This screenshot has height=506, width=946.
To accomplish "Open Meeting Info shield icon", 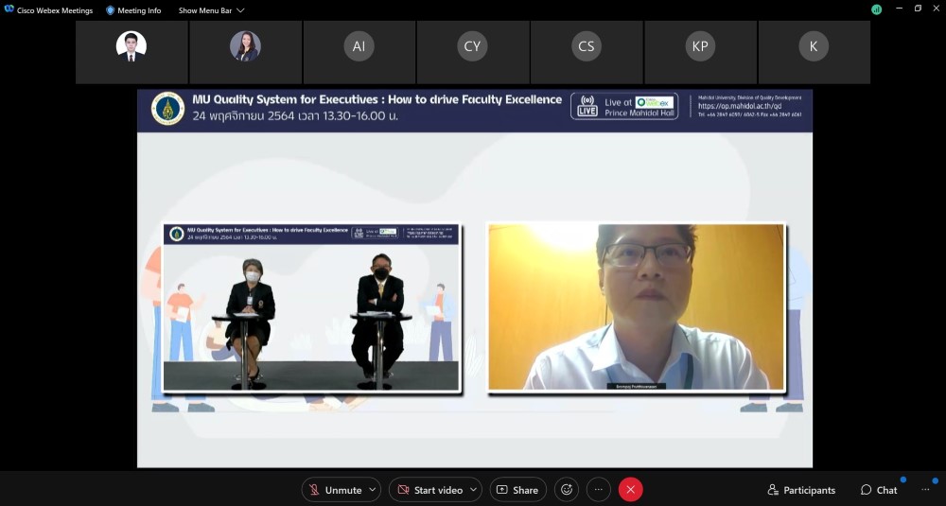I will (x=110, y=10).
